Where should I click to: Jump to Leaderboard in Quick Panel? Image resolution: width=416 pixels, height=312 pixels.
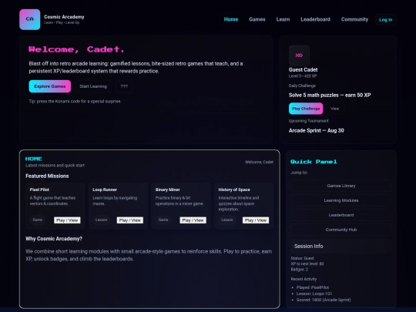(x=341, y=215)
